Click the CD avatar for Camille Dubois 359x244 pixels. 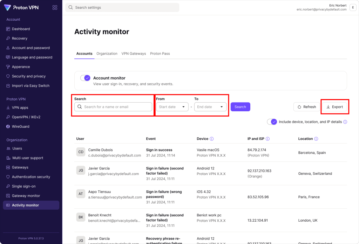pos(81,152)
